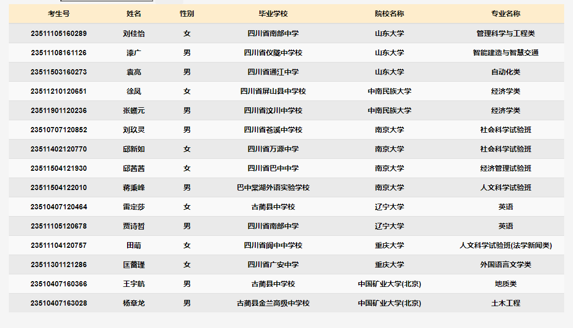This screenshot has width=573, height=328.
Task: Click the major 外国语言文学类
Action: point(506,265)
